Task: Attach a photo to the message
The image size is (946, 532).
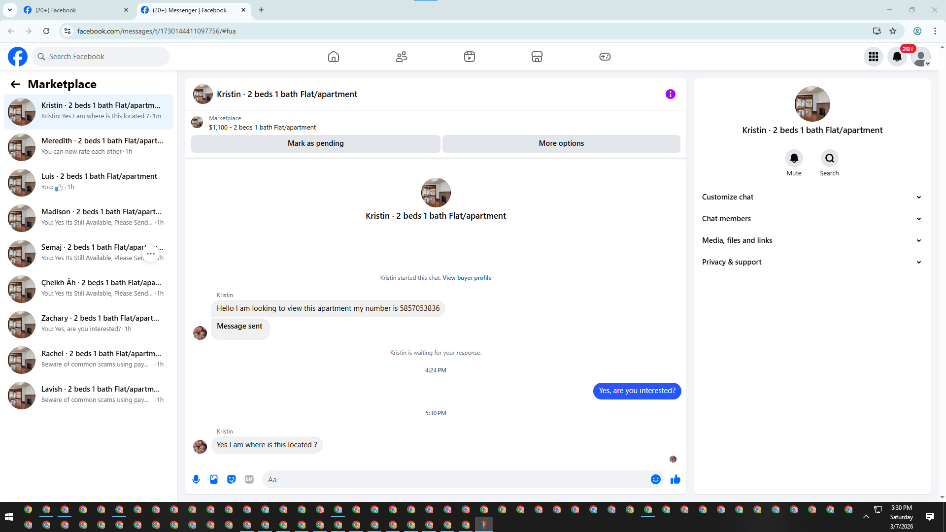Action: [214, 479]
